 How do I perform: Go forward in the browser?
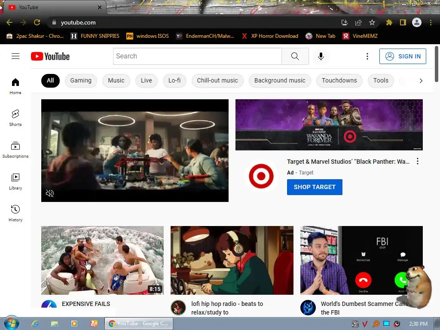pyautogui.click(x=23, y=22)
